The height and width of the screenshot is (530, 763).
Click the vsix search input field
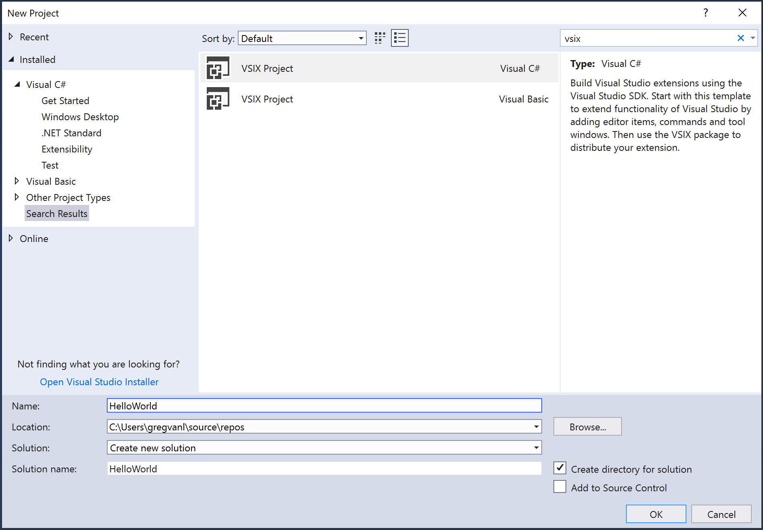(x=648, y=38)
